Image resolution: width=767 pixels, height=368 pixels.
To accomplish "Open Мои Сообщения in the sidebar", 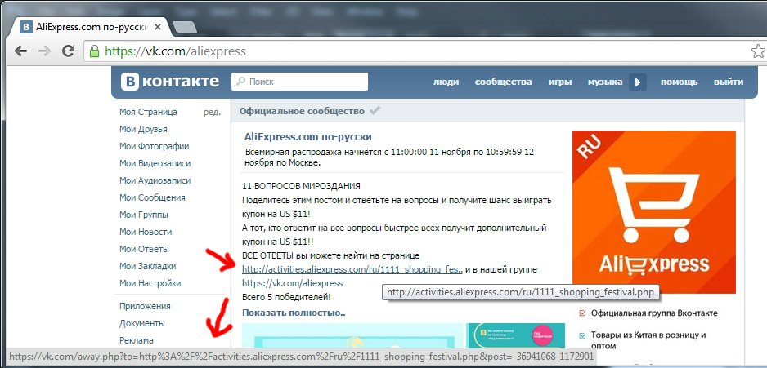I will tap(152, 197).
